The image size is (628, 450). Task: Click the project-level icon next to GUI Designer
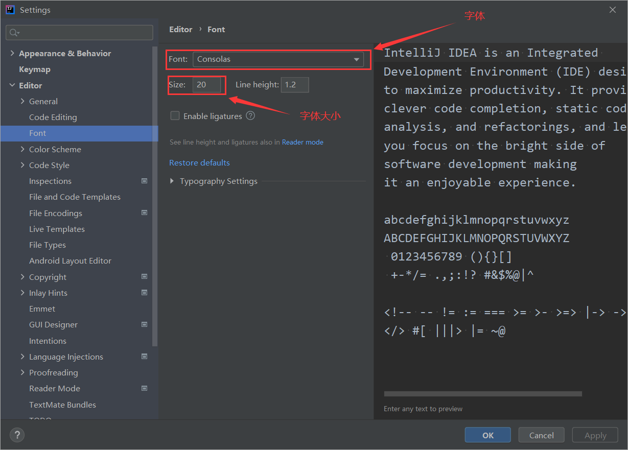(145, 324)
